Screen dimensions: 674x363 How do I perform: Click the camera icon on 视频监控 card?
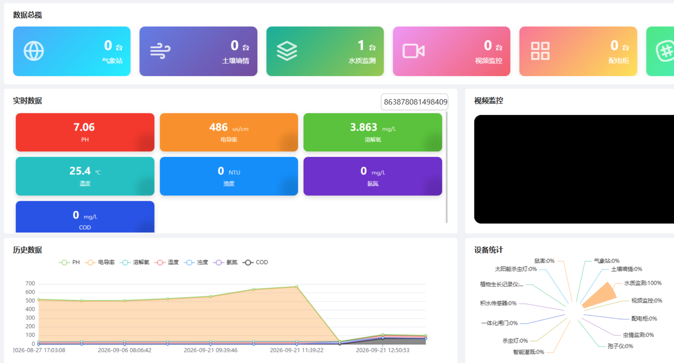(x=413, y=51)
